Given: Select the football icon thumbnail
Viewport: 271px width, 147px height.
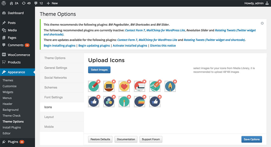Looking at the screenshot, I should click(x=155, y=86).
